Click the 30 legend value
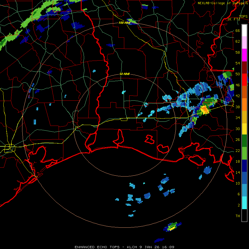 pyautogui.click(x=238, y=129)
